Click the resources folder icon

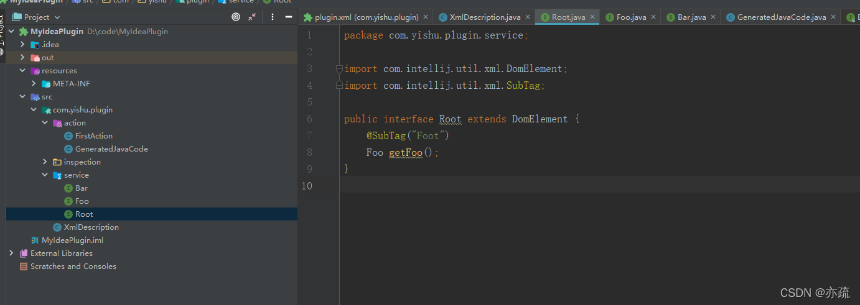(x=35, y=71)
